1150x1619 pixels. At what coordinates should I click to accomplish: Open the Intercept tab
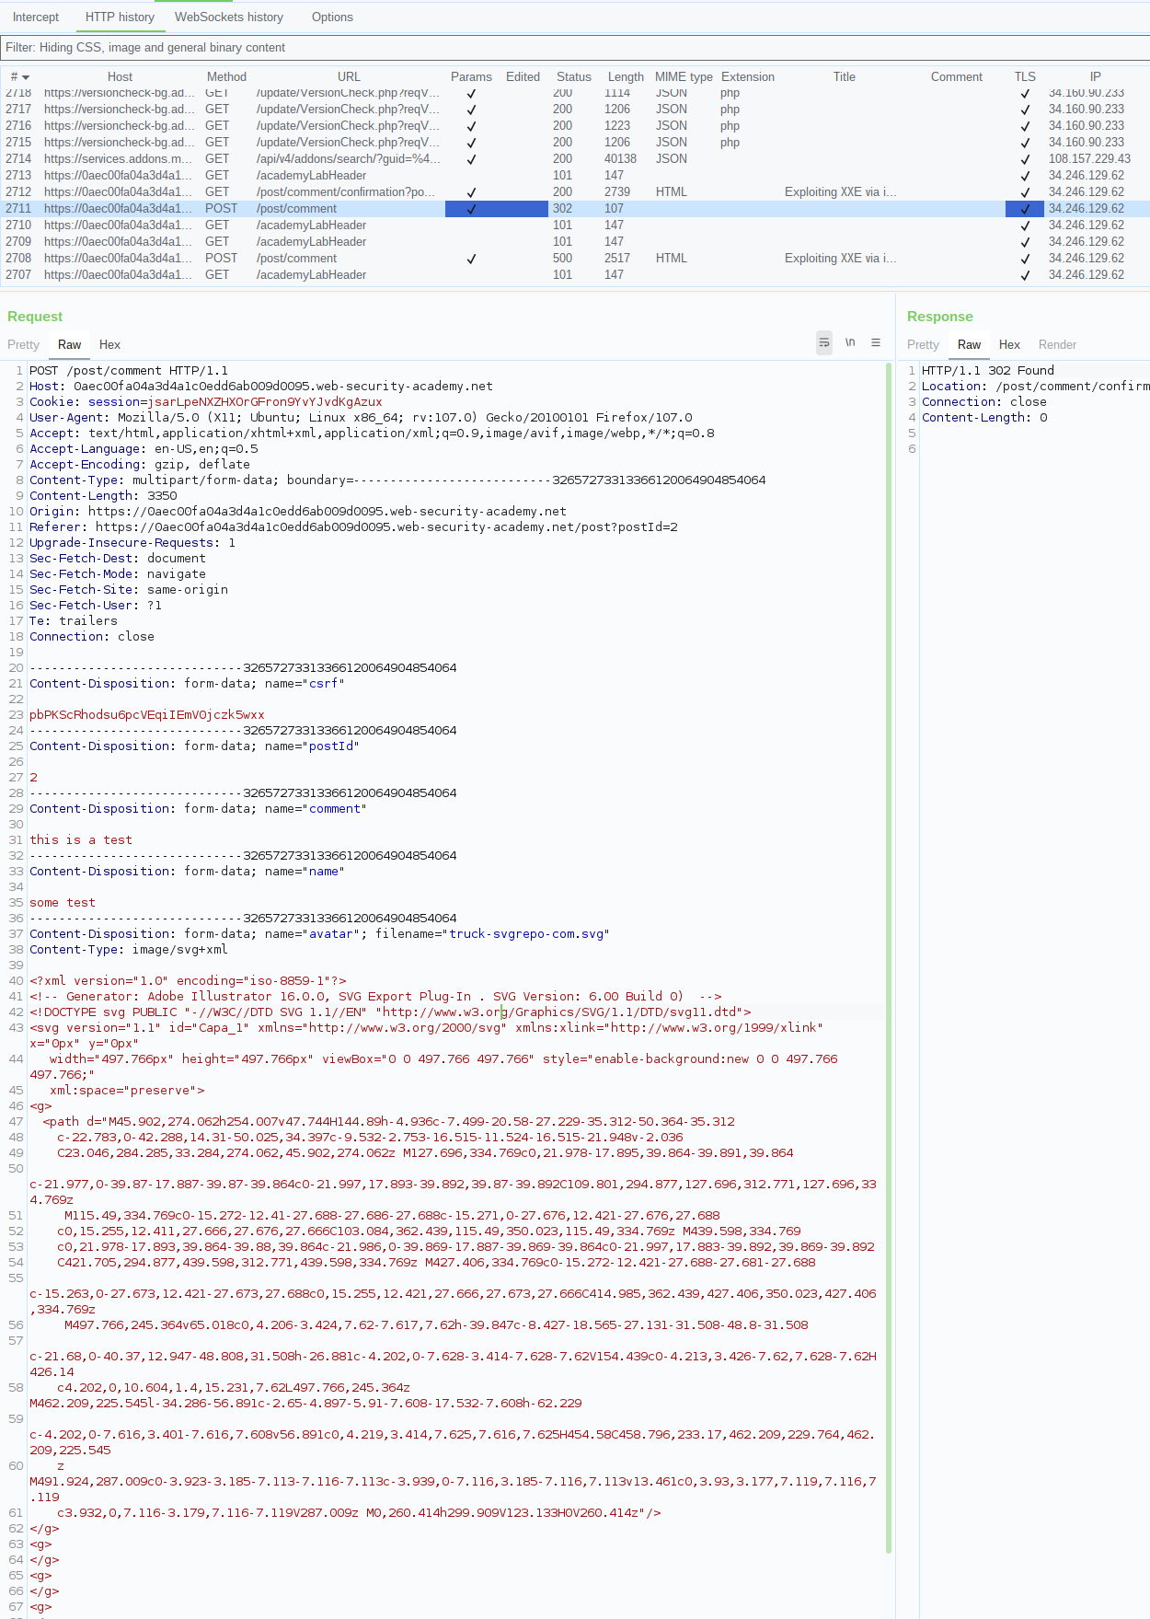pyautogui.click(x=36, y=17)
